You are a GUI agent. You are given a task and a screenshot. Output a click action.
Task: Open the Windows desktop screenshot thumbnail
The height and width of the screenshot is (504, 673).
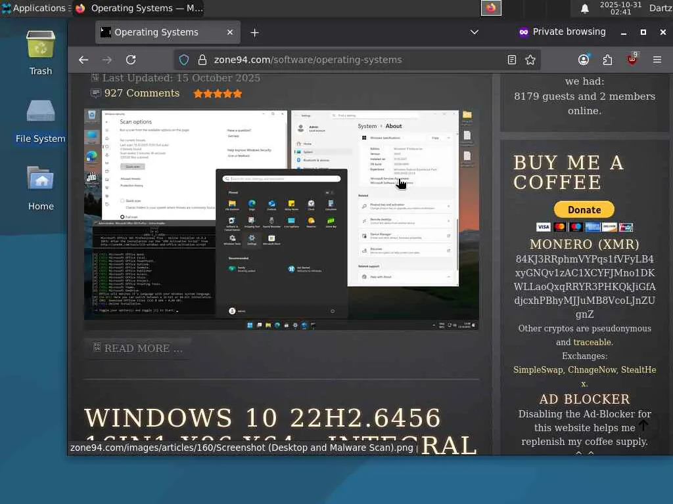tap(281, 219)
